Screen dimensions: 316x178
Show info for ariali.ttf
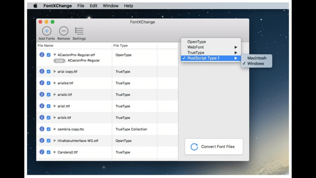(42, 106)
